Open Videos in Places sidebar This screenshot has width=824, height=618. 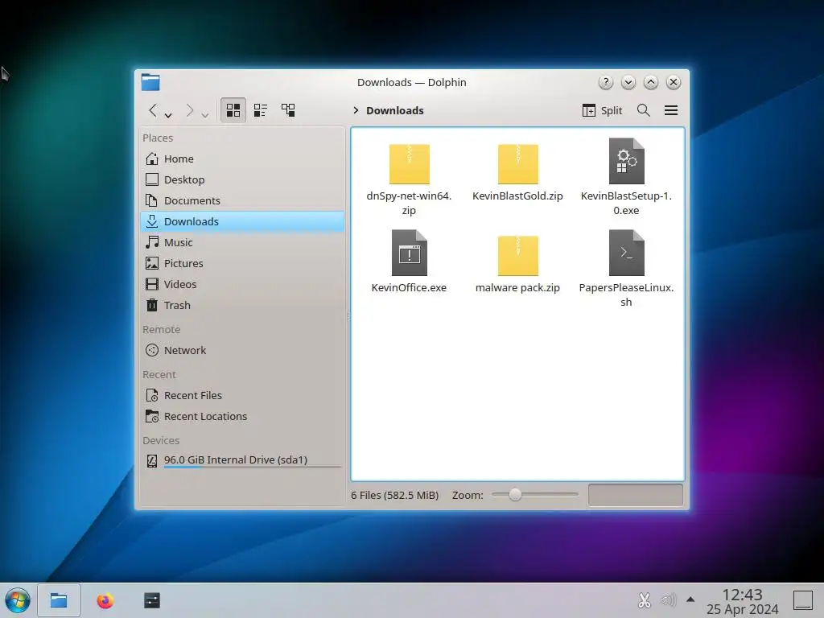click(x=242, y=284)
